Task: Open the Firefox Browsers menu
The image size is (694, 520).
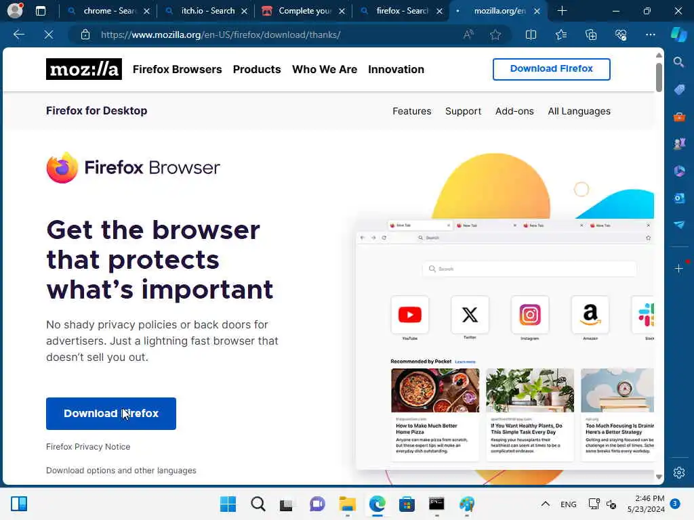Action: pos(177,70)
